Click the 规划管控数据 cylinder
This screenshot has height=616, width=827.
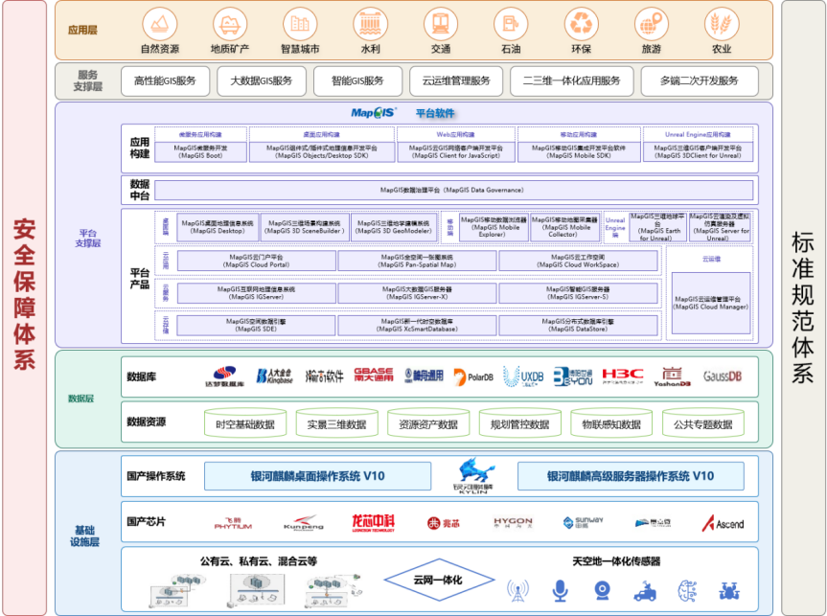click(520, 422)
